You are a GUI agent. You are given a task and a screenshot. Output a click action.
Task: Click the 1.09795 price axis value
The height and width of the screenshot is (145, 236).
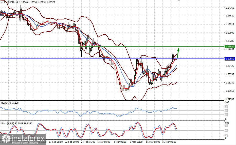[230, 74]
